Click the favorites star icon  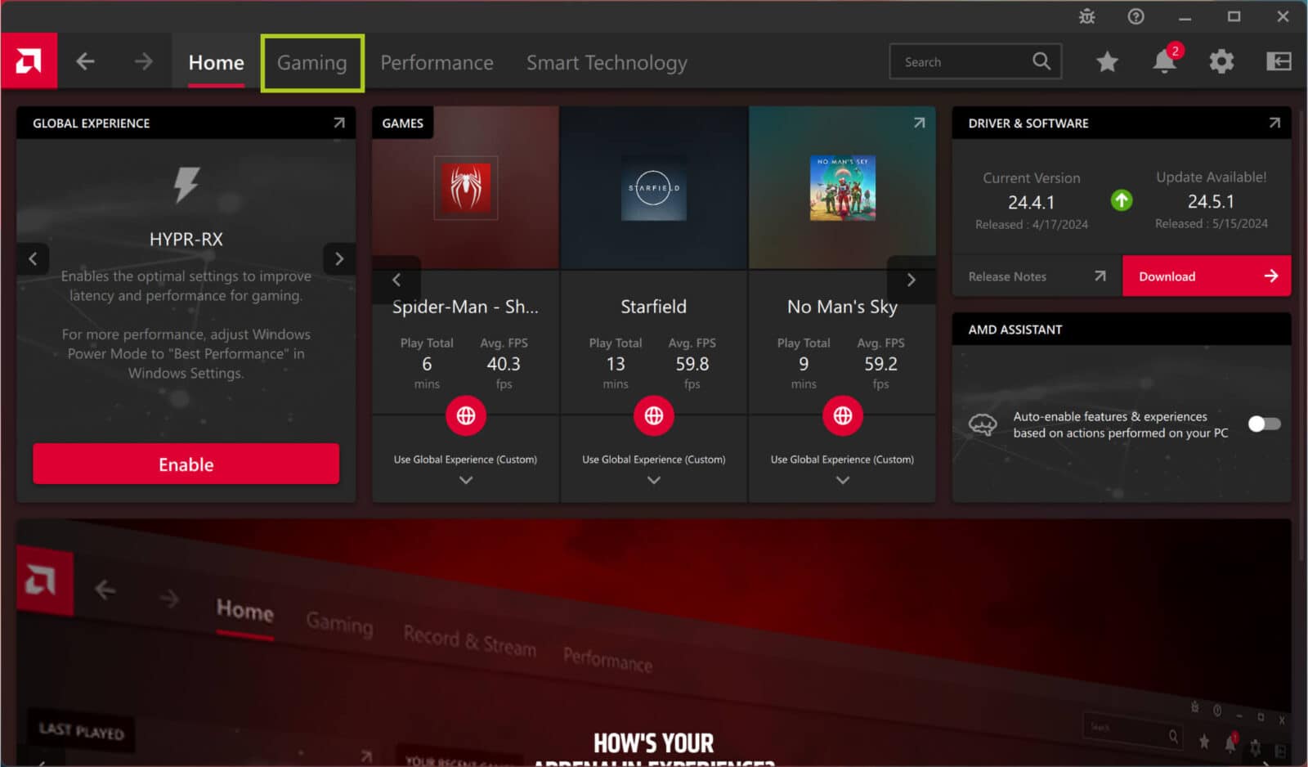click(1107, 61)
